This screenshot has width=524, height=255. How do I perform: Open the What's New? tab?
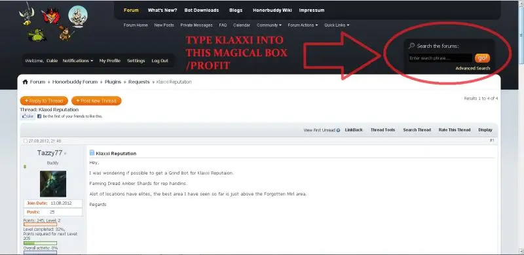point(162,10)
